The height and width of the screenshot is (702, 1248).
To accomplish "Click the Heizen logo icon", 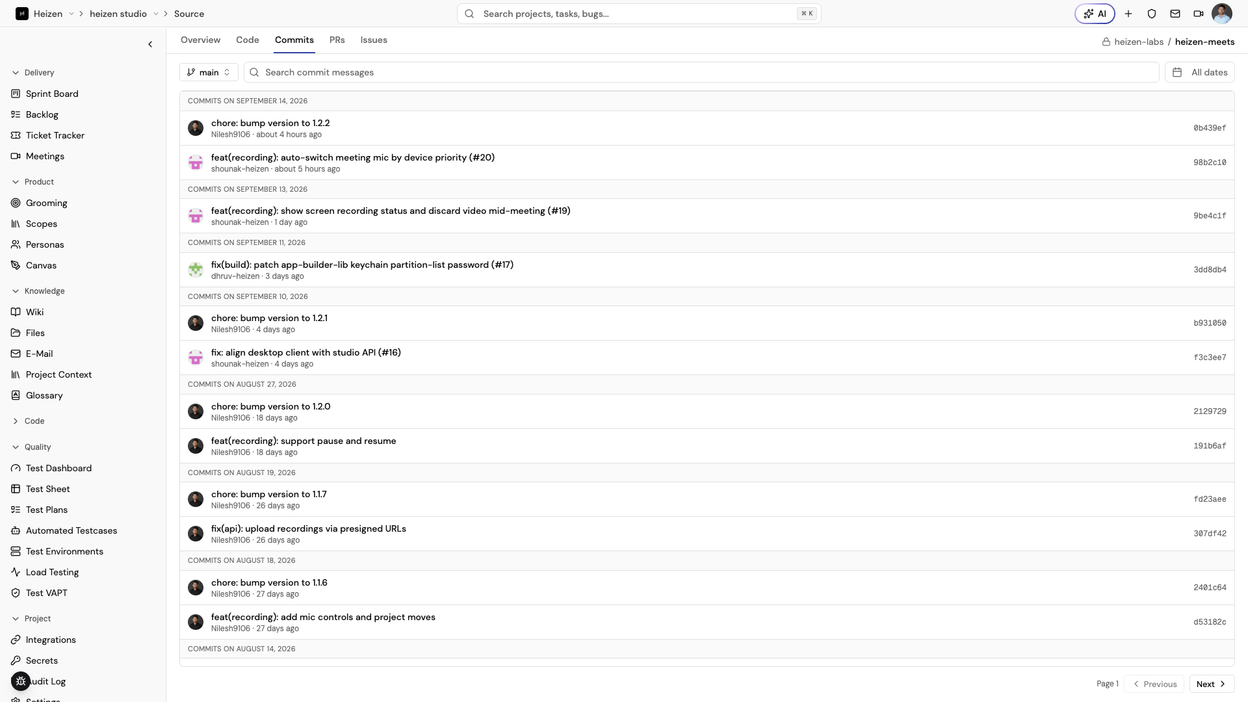I will tap(22, 14).
